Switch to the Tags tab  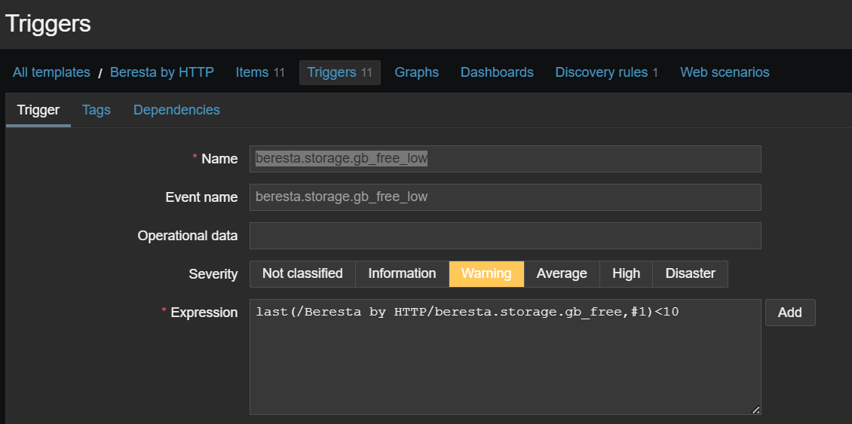(97, 110)
